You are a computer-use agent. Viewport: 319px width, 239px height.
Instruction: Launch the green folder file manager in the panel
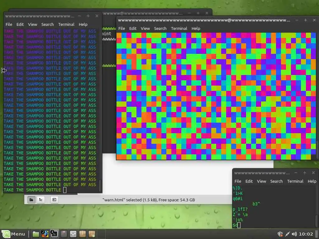pyautogui.click(x=36, y=234)
